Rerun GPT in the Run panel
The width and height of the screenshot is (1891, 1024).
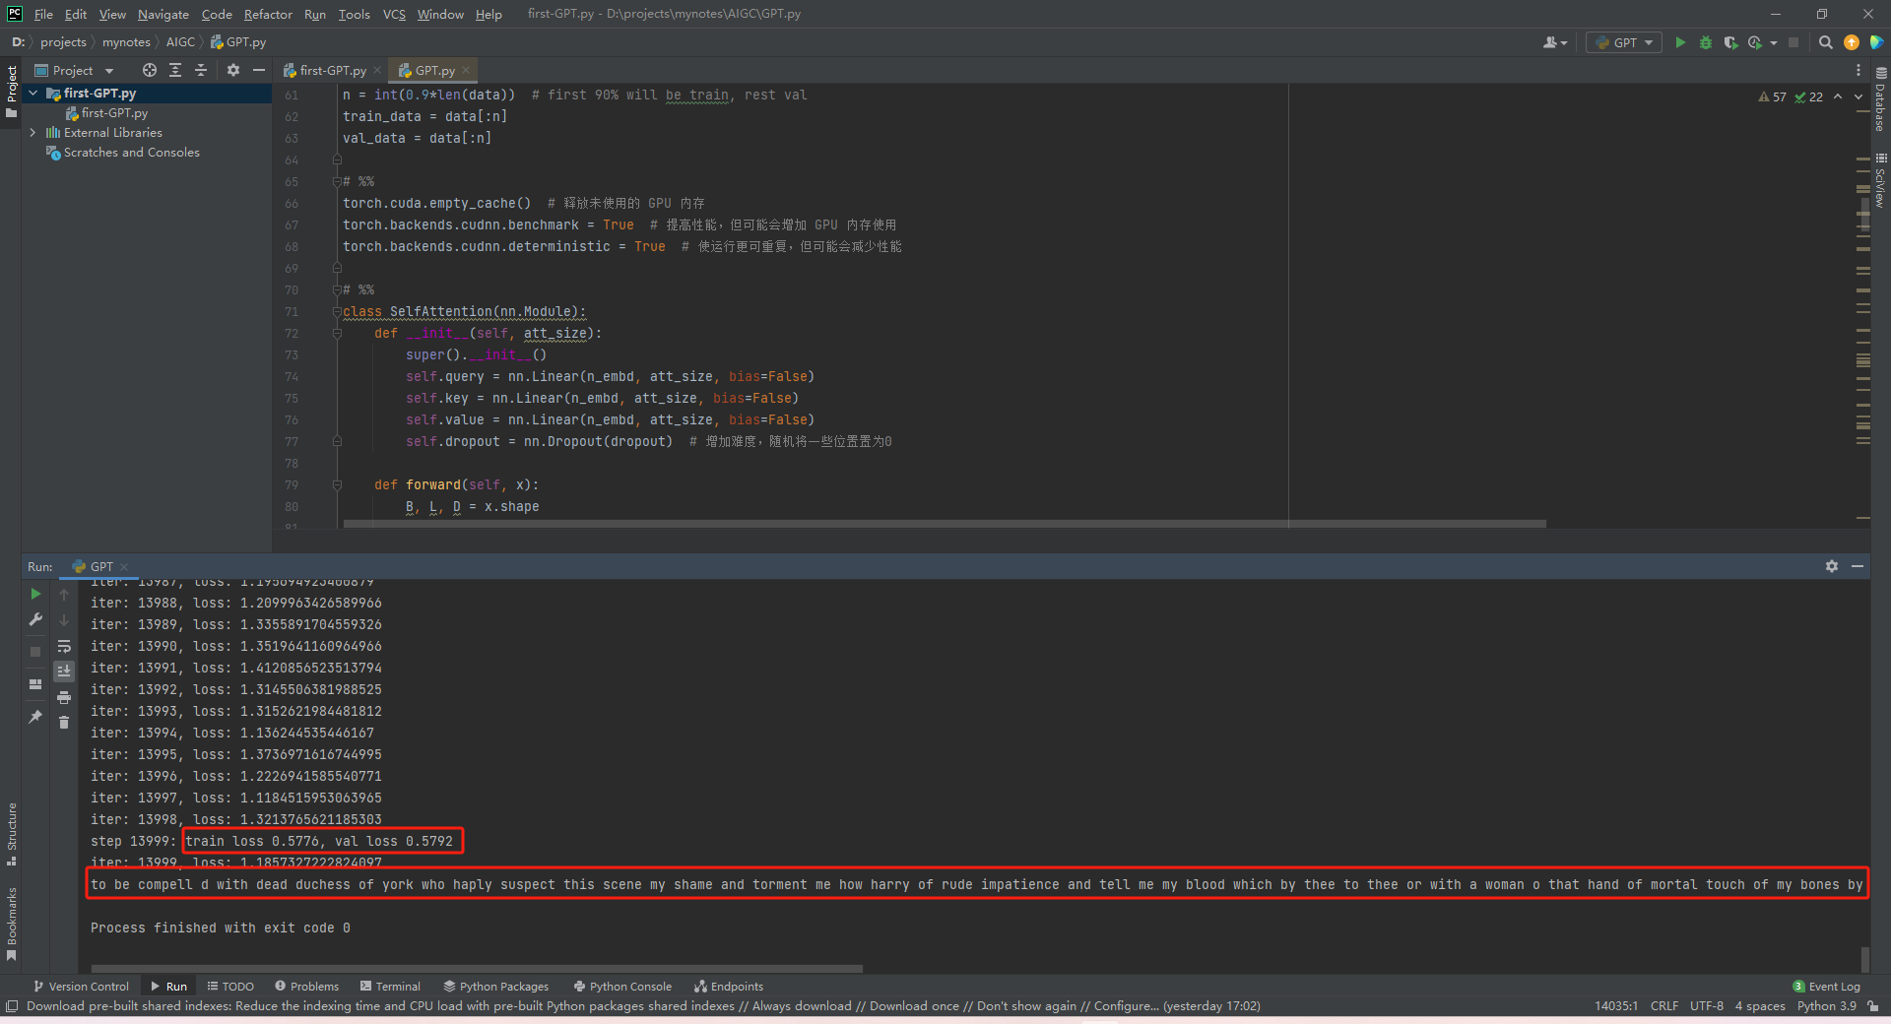coord(35,594)
